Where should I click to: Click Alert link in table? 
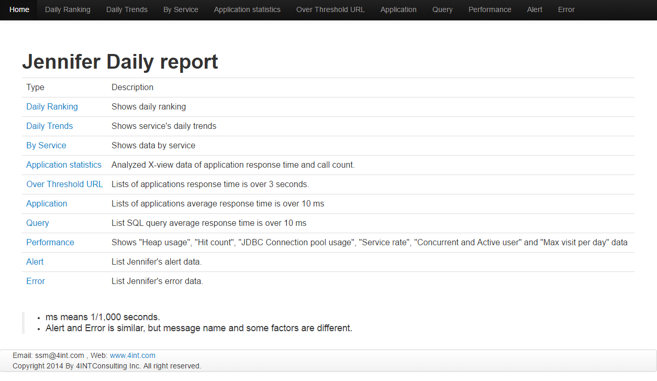point(35,262)
